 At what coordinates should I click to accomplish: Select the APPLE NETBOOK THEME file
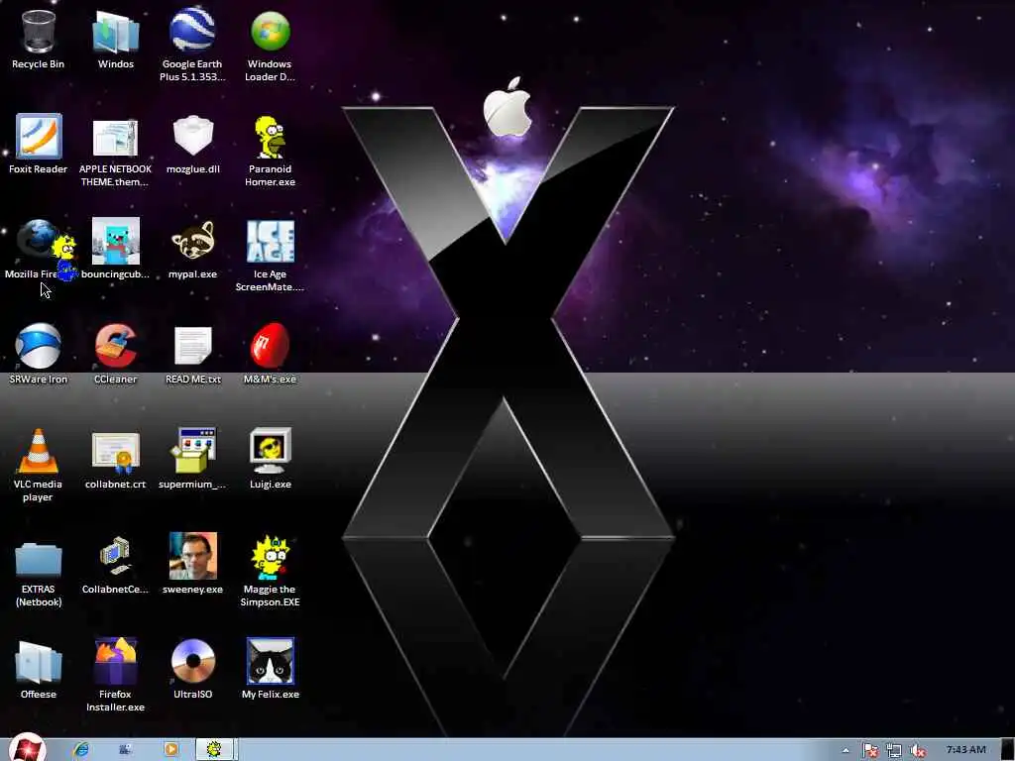(x=115, y=137)
